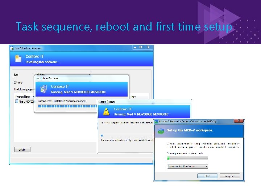Click the MED-V title bar icon
The width and height of the screenshot is (261, 196).
(x=156, y=122)
